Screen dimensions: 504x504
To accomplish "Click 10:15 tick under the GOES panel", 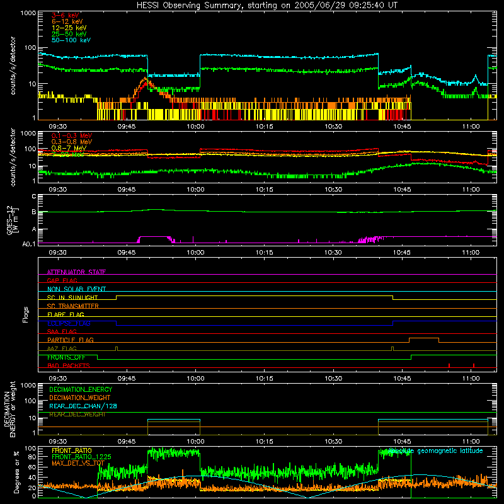I will tap(264, 253).
